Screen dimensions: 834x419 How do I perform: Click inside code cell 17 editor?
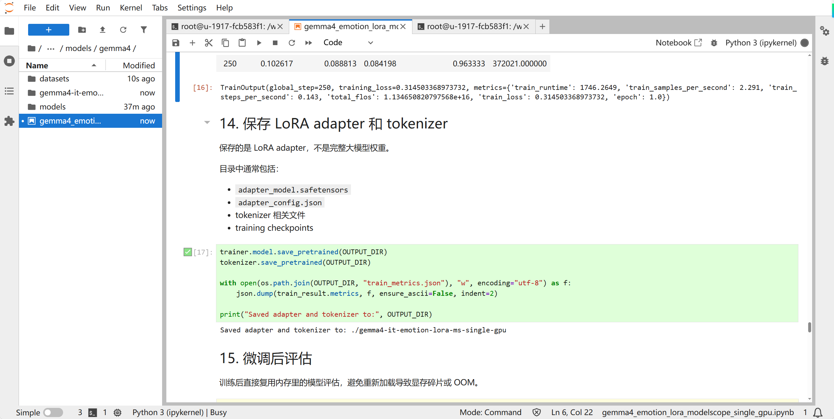[x=507, y=283]
